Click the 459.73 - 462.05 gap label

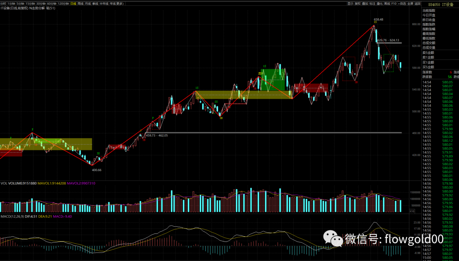pyautogui.click(x=157, y=136)
